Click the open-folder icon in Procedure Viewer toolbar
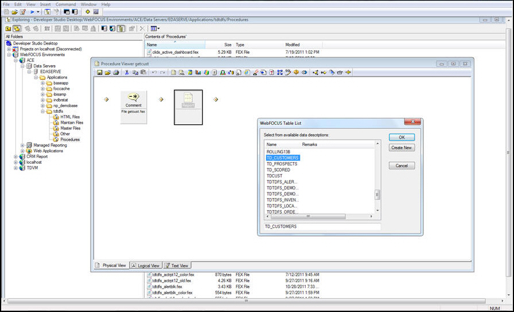The image size is (514, 312). click(x=107, y=73)
